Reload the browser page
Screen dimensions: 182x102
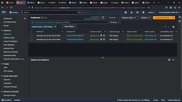[x=11, y=8]
